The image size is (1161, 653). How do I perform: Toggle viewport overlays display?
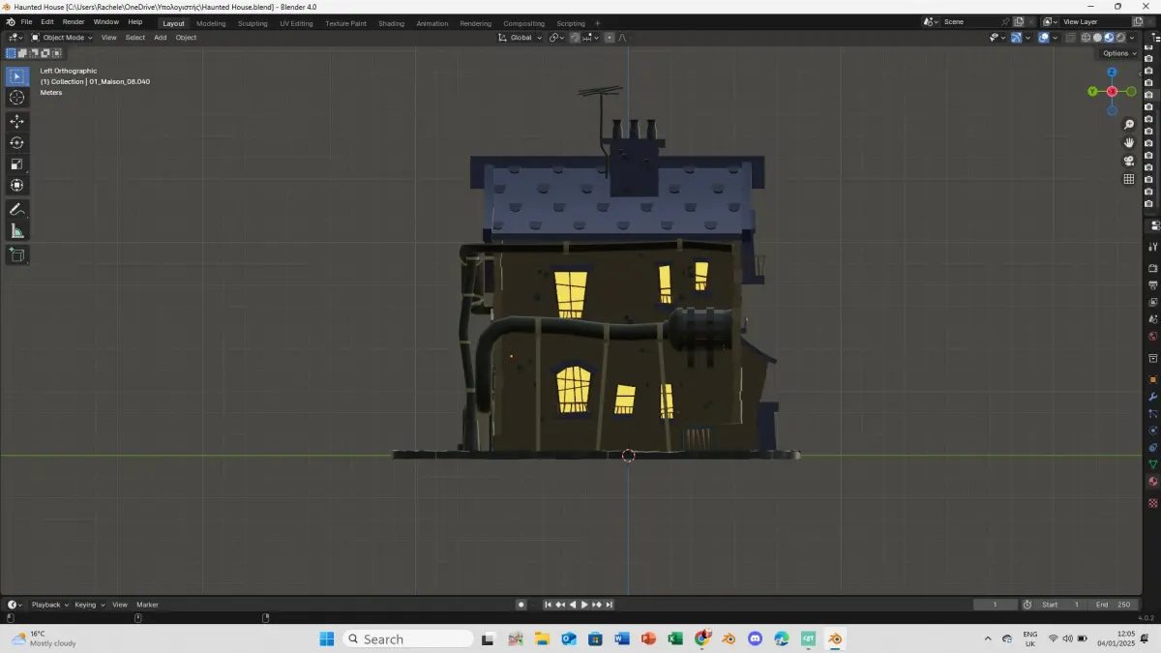point(1044,38)
